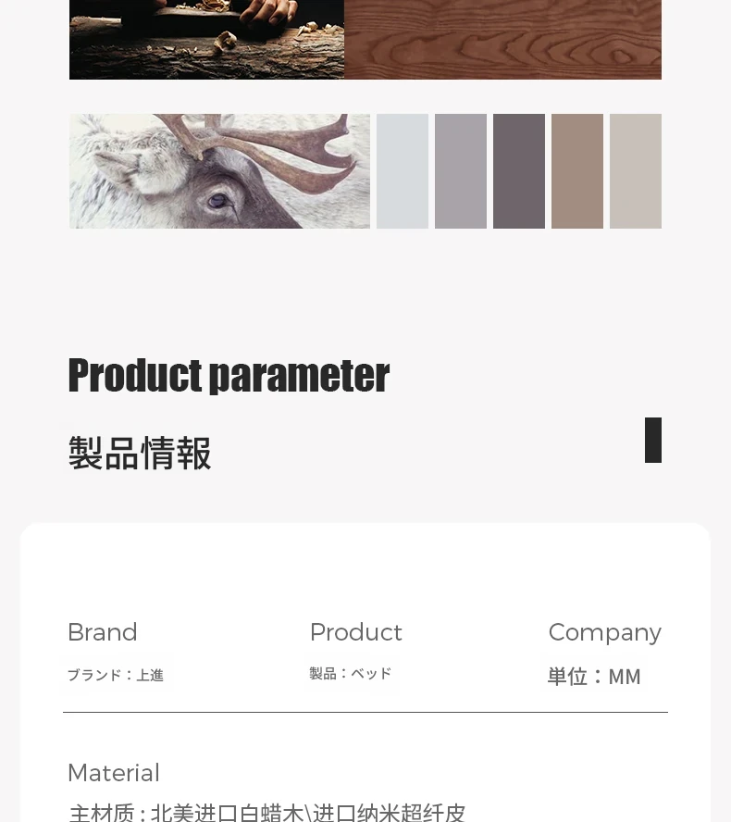Click the pale blue-grey color swatch
Viewport: 731px width, 822px height.
402,171
